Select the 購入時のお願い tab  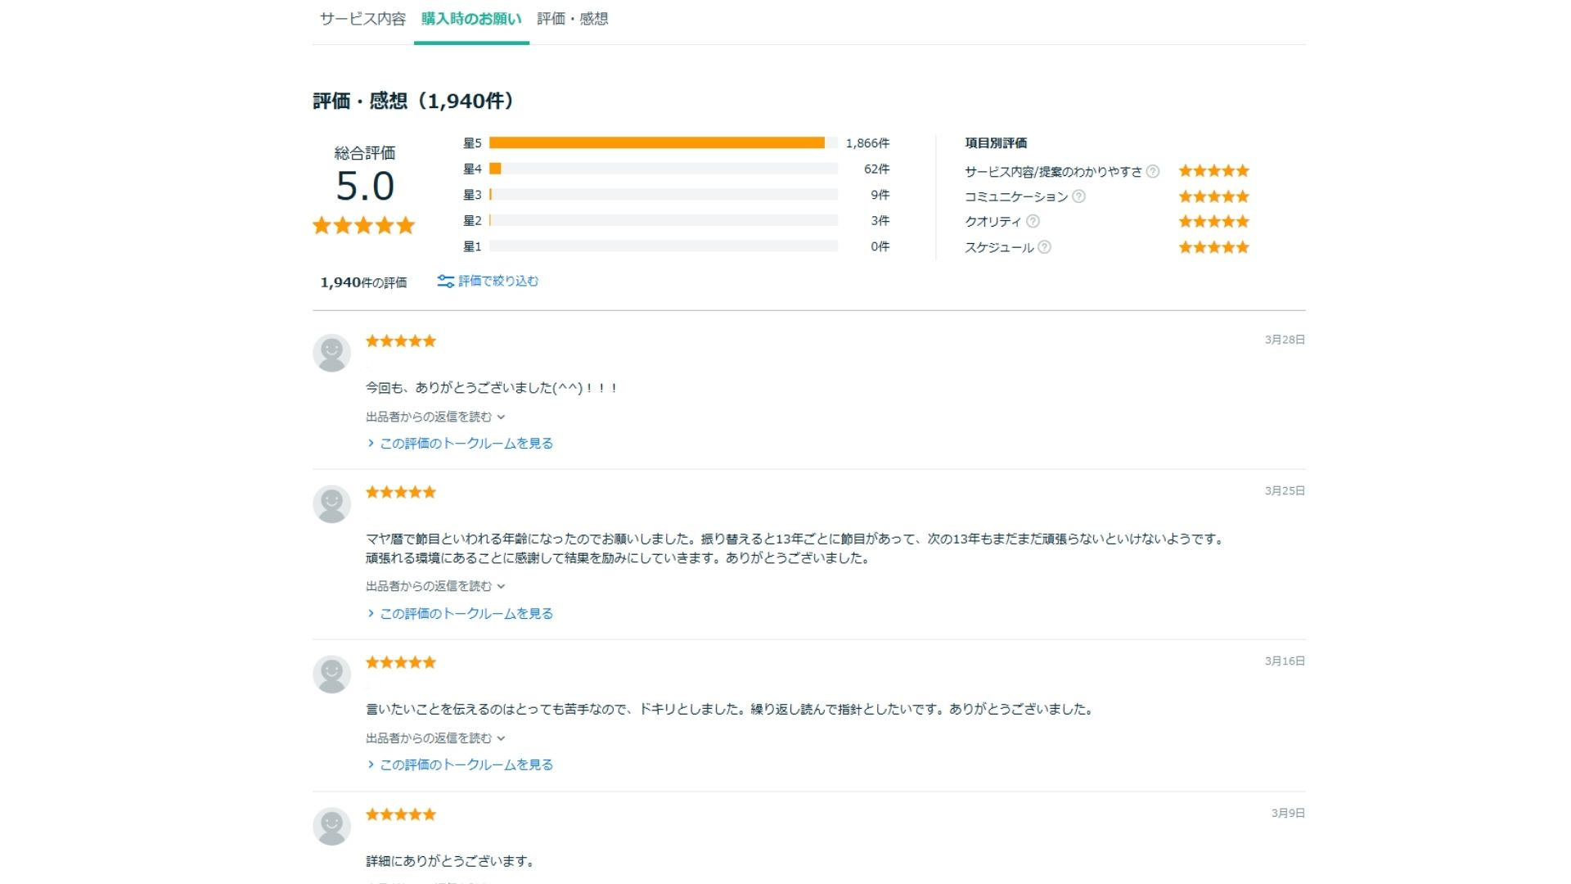471,19
